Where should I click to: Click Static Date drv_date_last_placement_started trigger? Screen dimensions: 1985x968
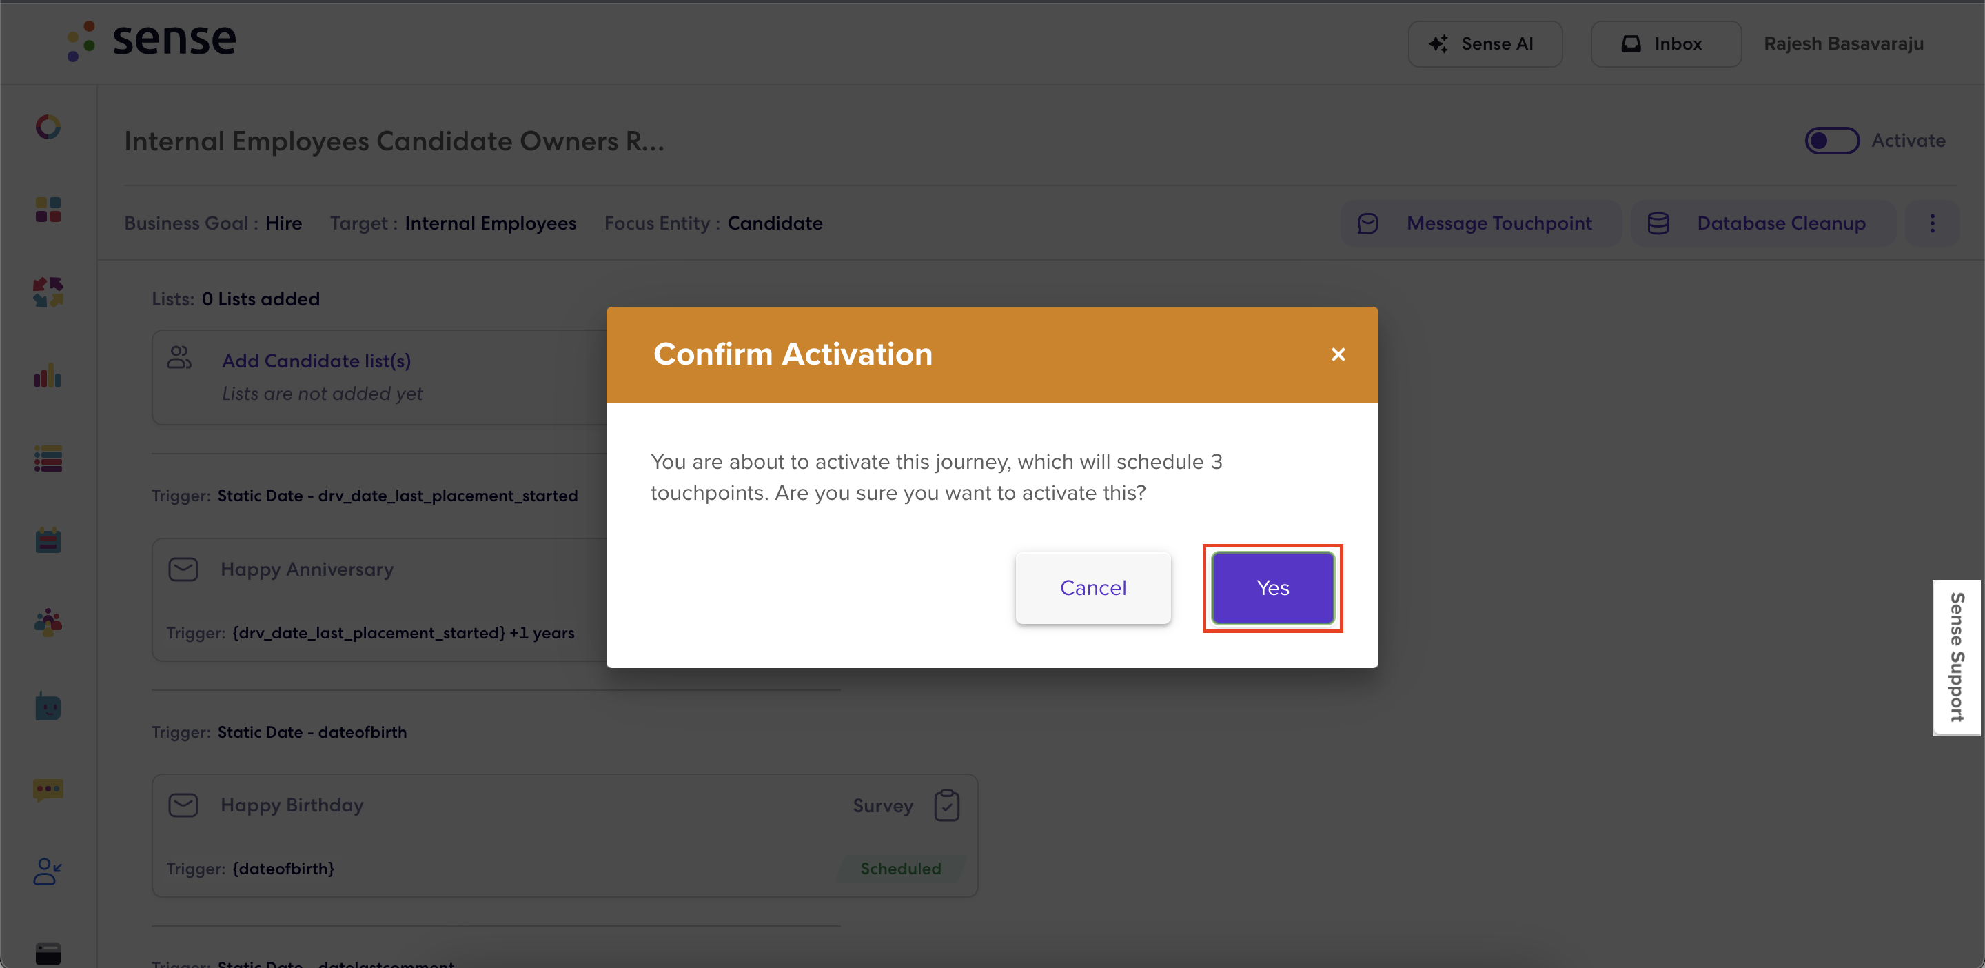coord(398,496)
